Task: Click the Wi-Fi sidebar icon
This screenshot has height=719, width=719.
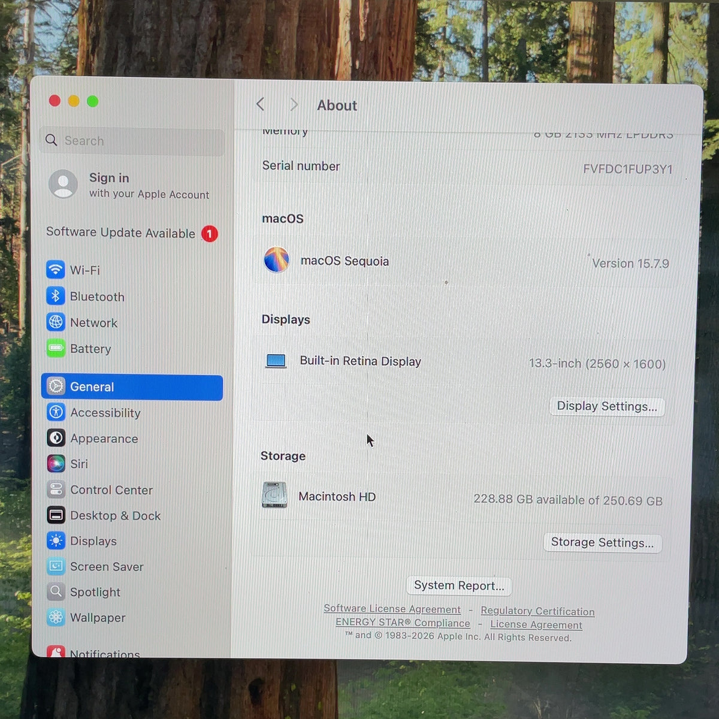Action: pyautogui.click(x=56, y=270)
